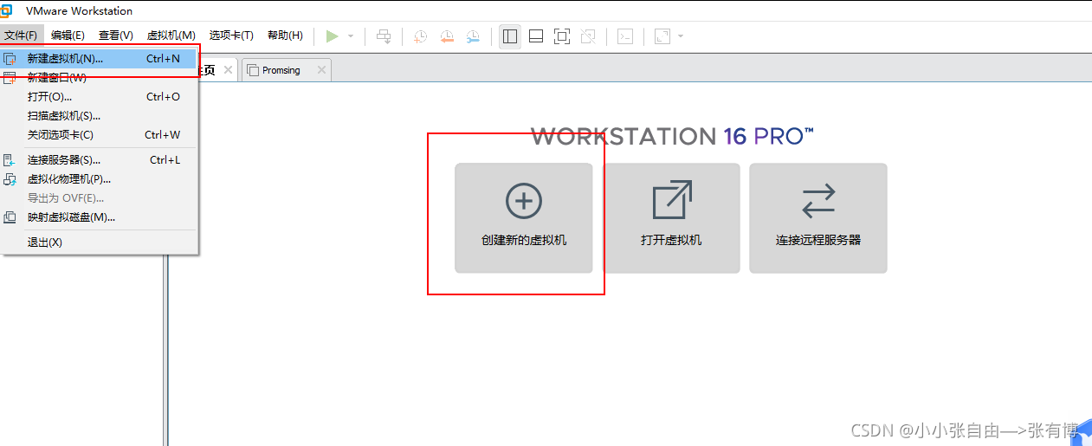Open the 编辑(E) menu
Screen dimensions: 1092x446
(68, 36)
